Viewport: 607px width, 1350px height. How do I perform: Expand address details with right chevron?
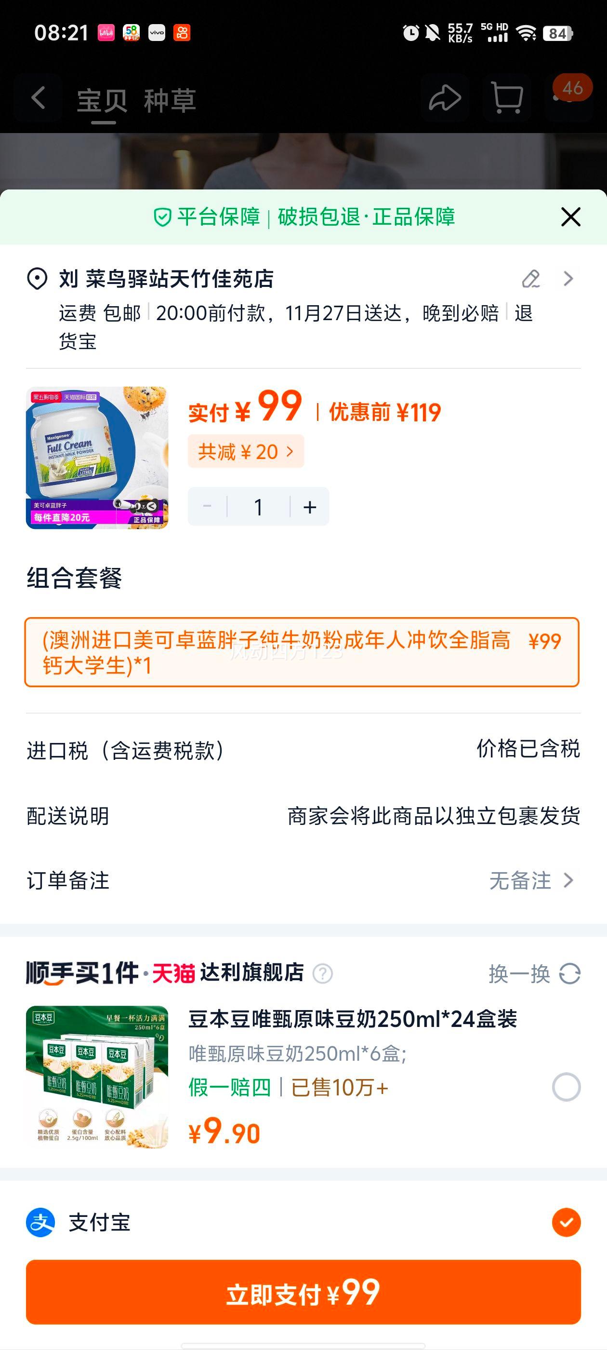click(568, 279)
